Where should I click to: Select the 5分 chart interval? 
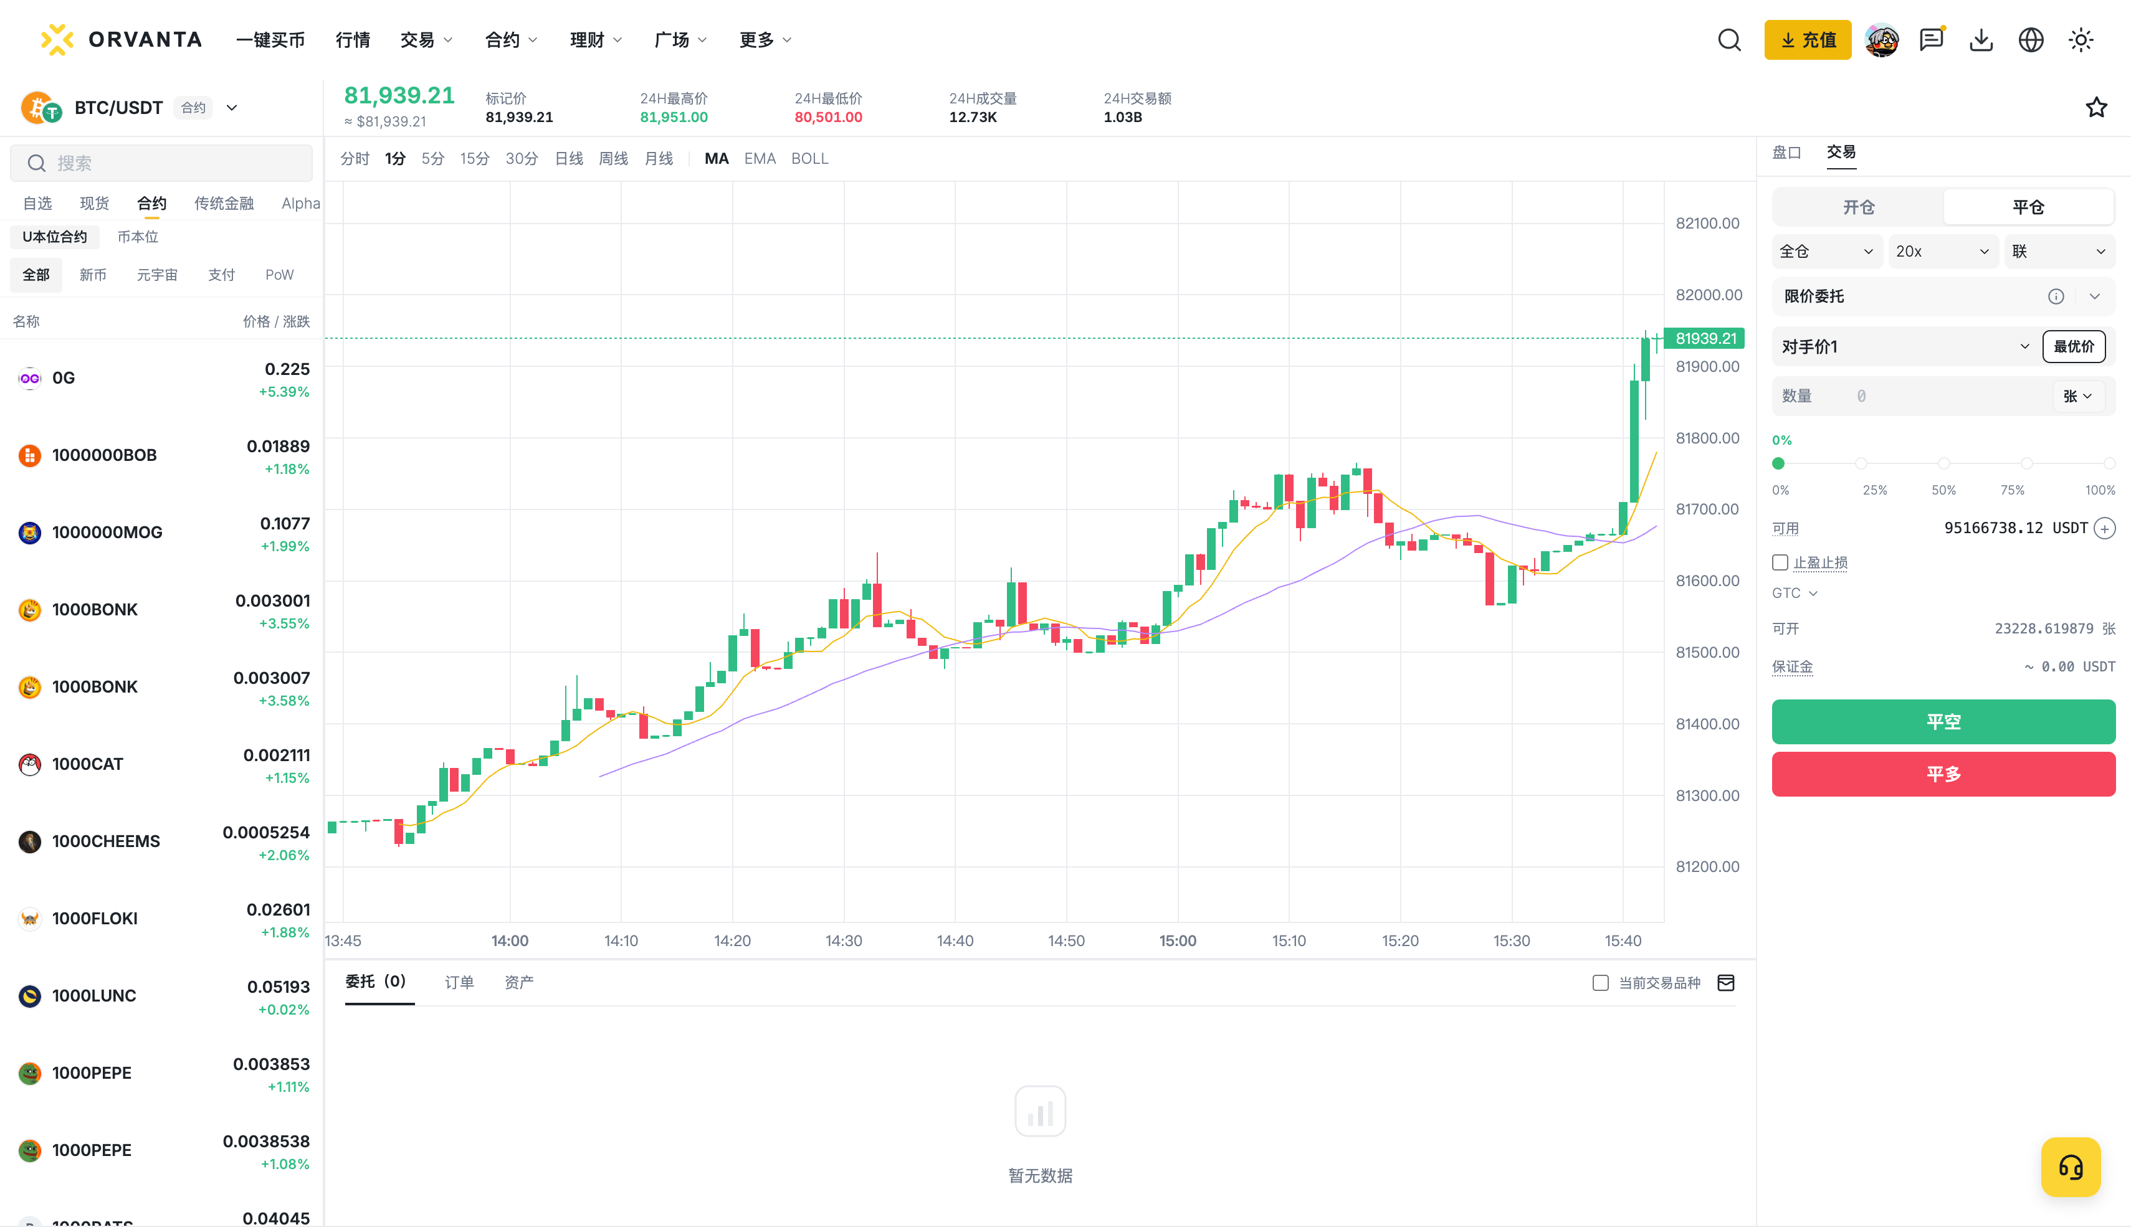pyautogui.click(x=432, y=158)
